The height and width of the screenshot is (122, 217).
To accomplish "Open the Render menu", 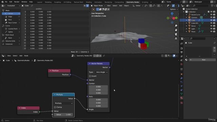I will pyautogui.click(x=17, y=2).
